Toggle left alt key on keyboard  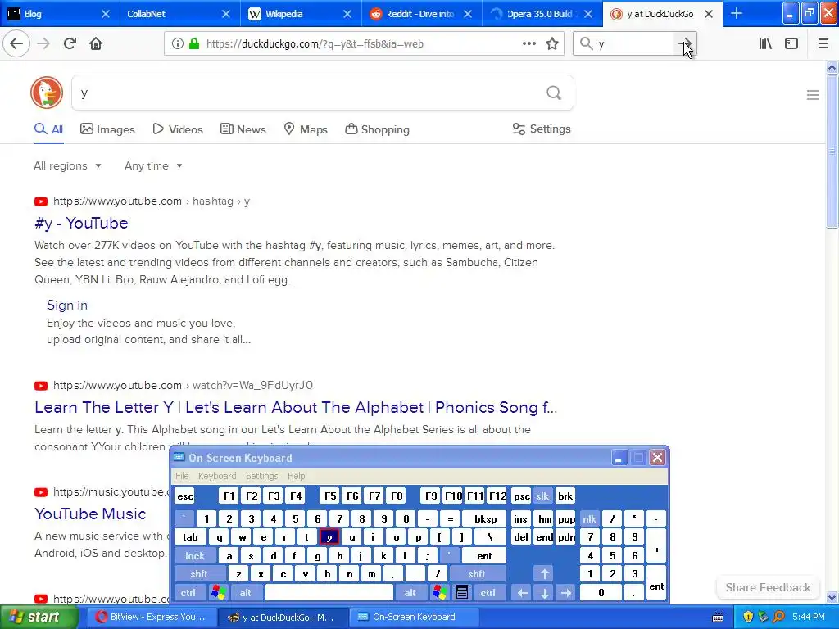(246, 593)
